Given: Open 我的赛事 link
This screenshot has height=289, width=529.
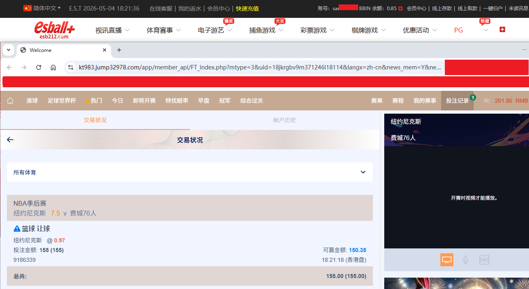Looking at the screenshot, I should coord(425,101).
